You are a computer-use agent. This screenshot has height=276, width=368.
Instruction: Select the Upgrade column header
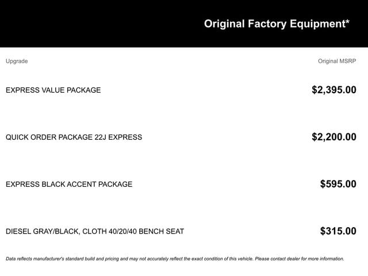click(17, 61)
